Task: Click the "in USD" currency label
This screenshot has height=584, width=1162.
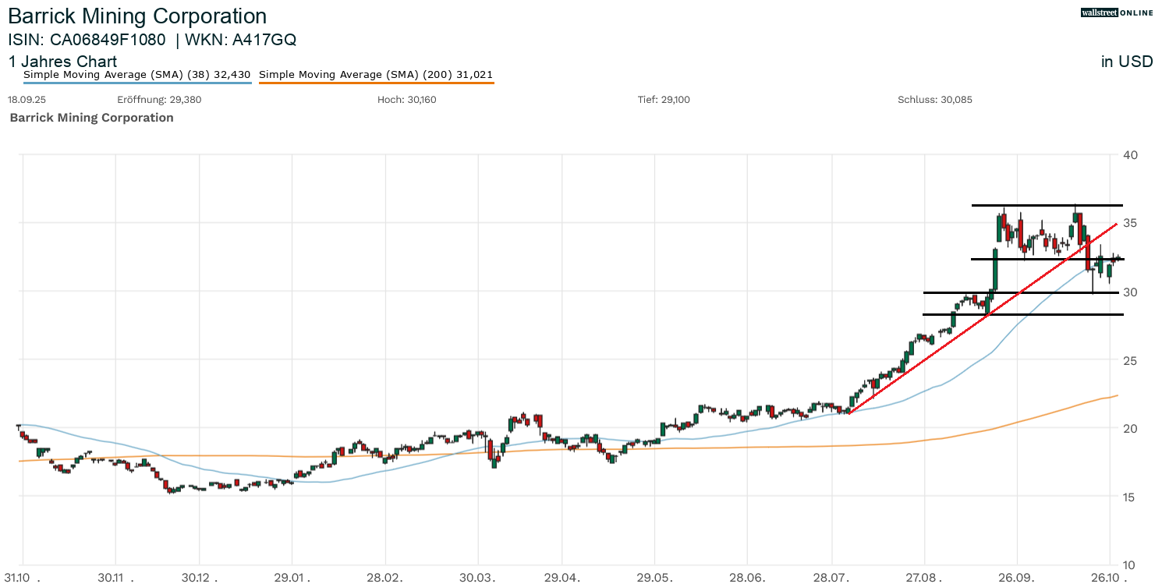Action: [x=1127, y=62]
